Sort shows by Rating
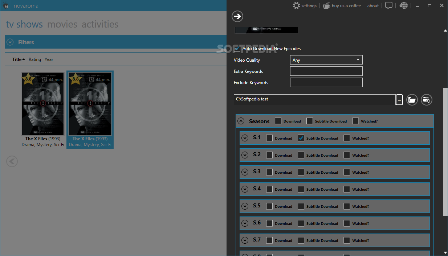Screen dimensions: 448x256 (x=35, y=59)
